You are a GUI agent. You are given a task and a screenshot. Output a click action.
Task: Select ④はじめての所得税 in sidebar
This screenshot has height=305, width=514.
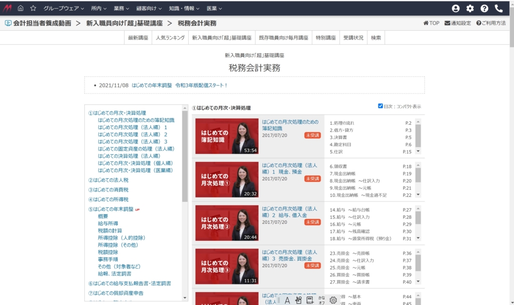108,199
